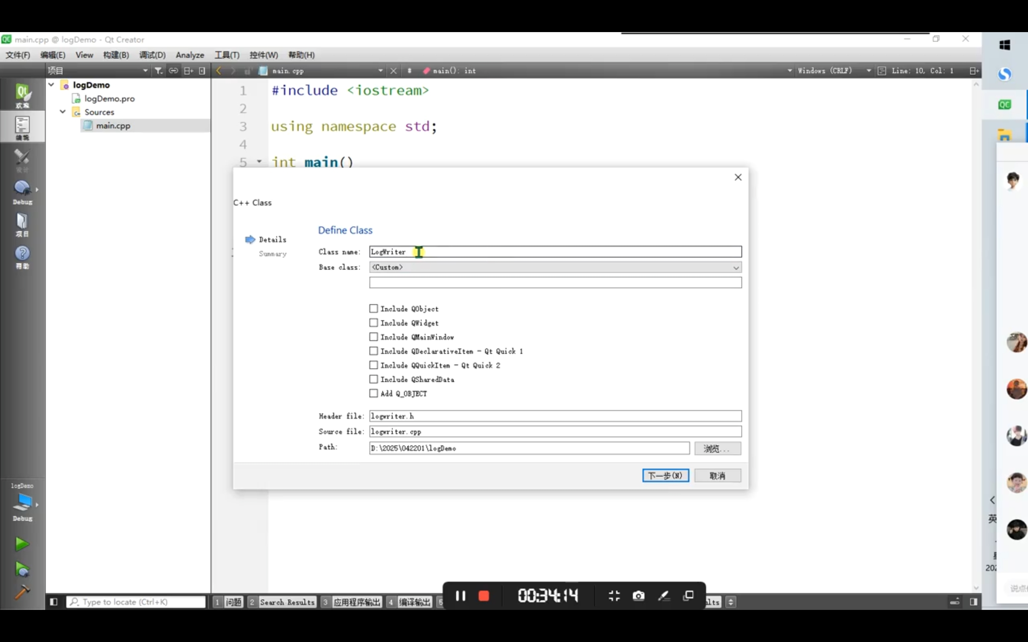Click the 浏览 browse button

coord(718,448)
